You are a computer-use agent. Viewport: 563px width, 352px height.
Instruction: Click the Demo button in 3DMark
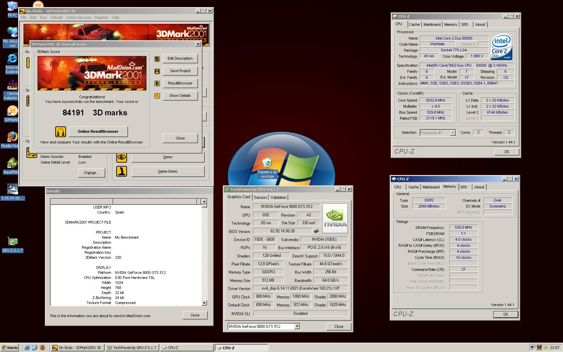(x=168, y=157)
